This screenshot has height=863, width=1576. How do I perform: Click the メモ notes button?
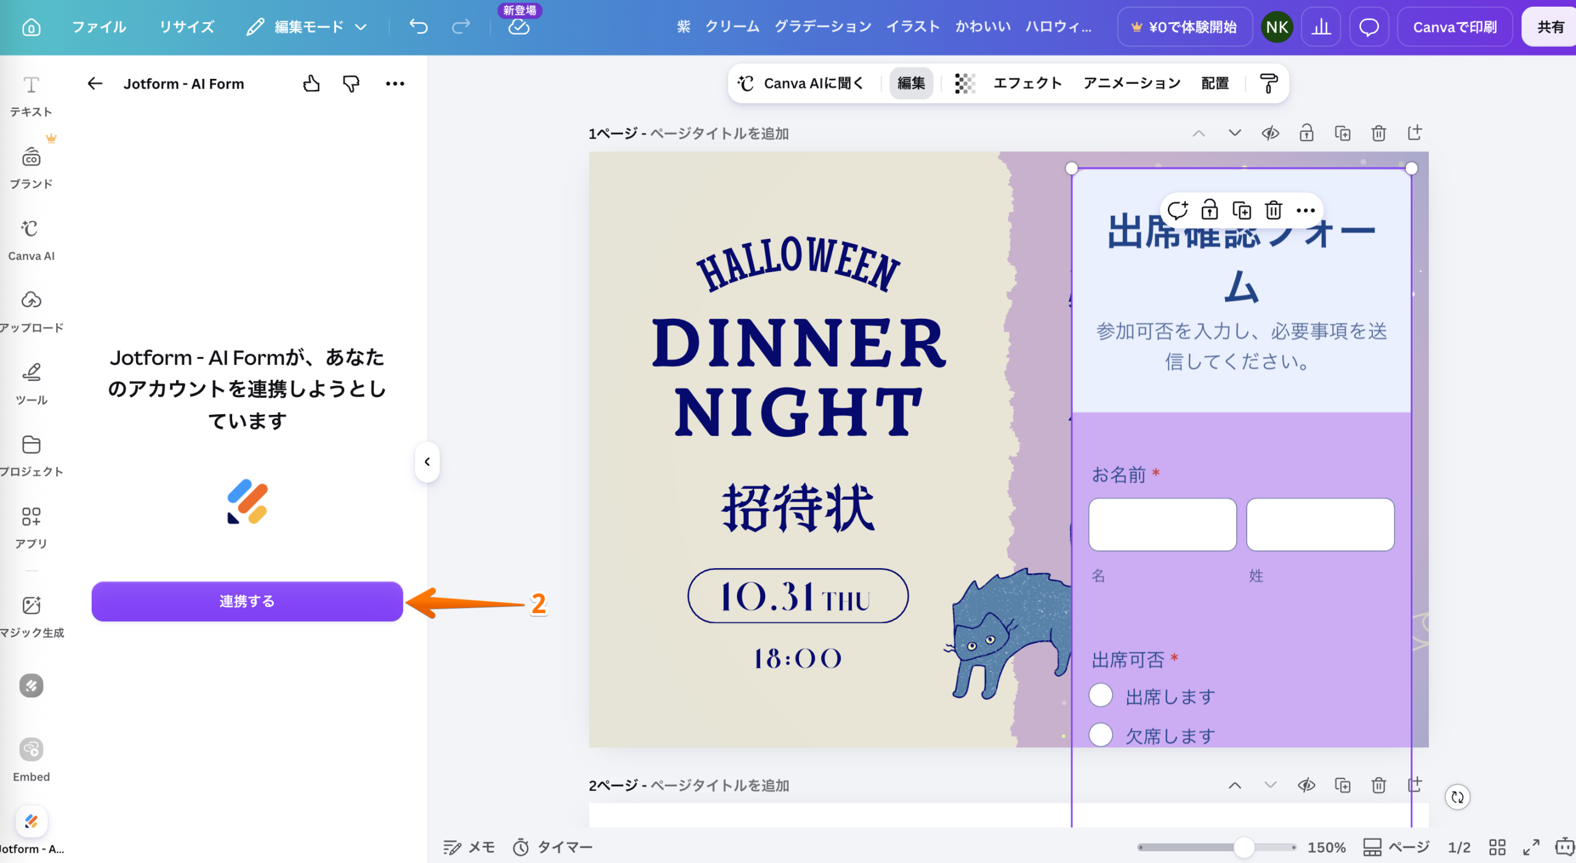(469, 848)
